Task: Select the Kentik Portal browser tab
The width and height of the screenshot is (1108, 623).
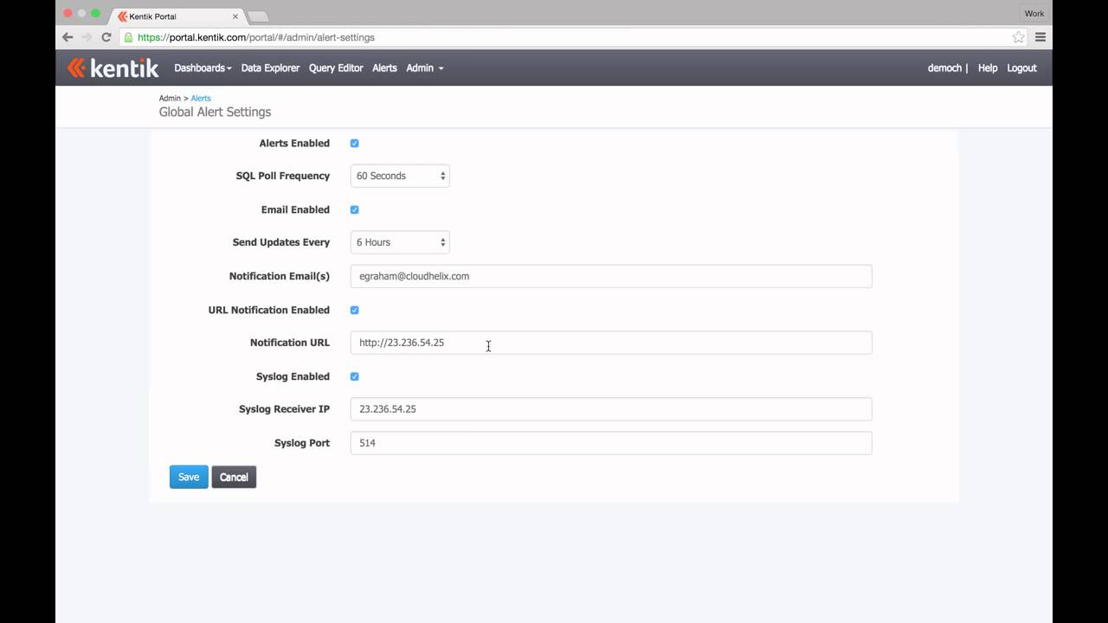Action: click(x=177, y=16)
